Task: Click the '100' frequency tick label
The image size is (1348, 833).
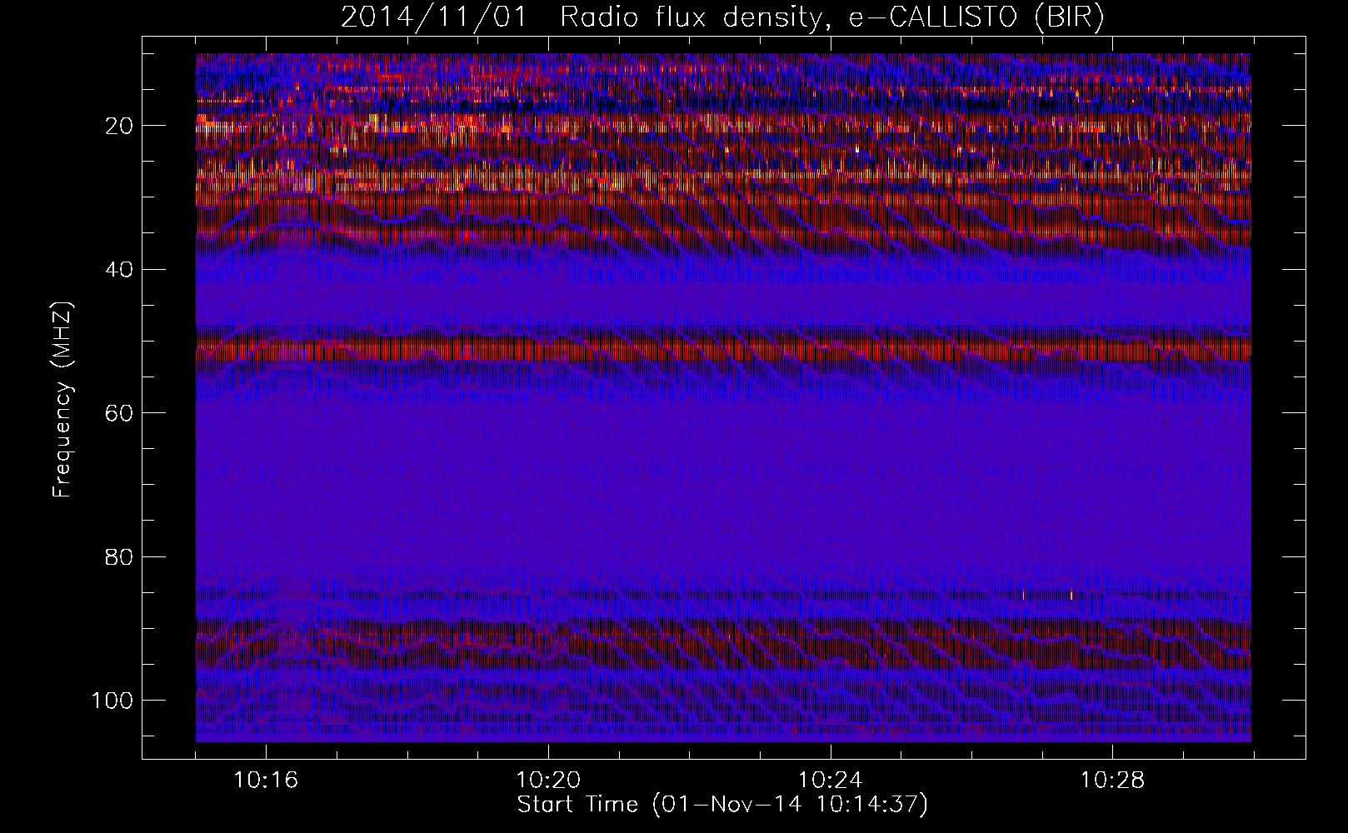Action: click(x=112, y=701)
